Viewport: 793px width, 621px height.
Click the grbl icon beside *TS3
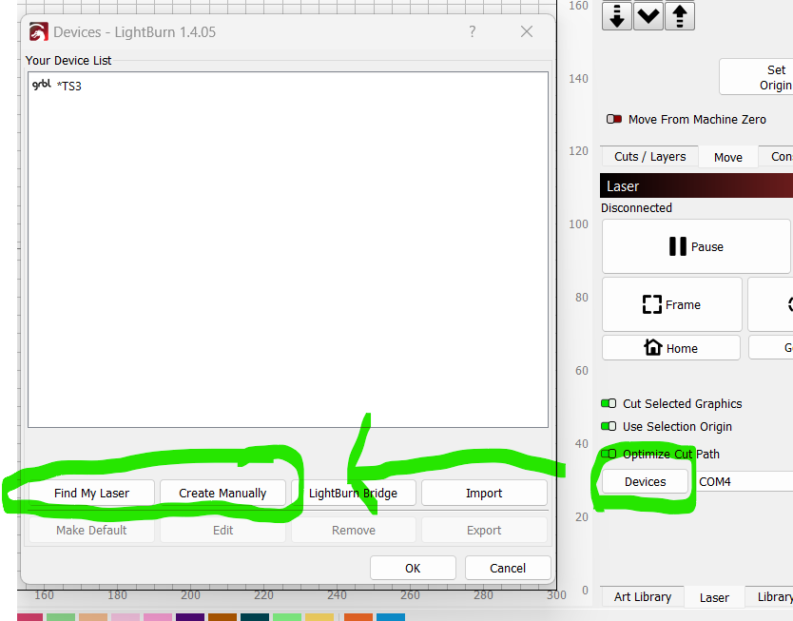42,85
